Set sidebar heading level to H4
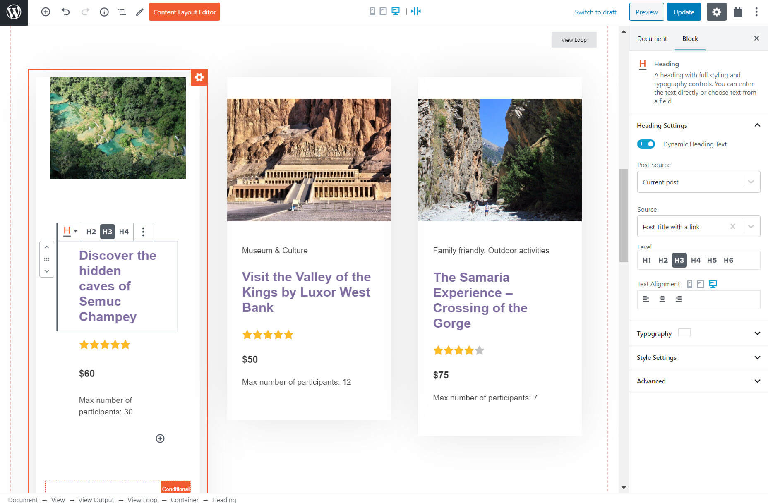Screen dimensions: 768x503 [696, 260]
